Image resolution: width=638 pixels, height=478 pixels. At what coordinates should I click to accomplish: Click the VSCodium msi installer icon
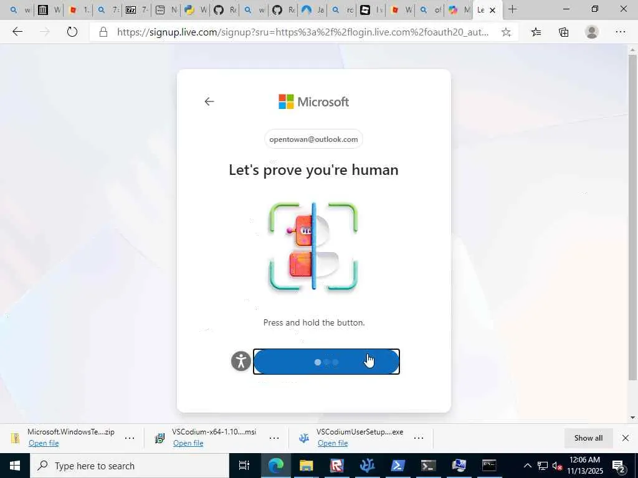pos(160,438)
